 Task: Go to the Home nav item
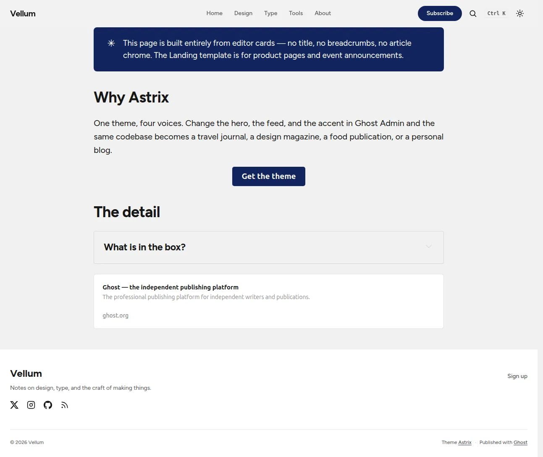(215, 13)
